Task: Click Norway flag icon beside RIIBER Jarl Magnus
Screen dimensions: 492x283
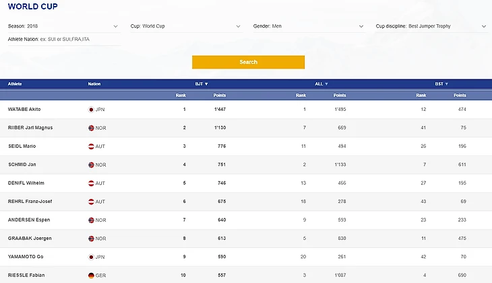Action: click(x=91, y=128)
